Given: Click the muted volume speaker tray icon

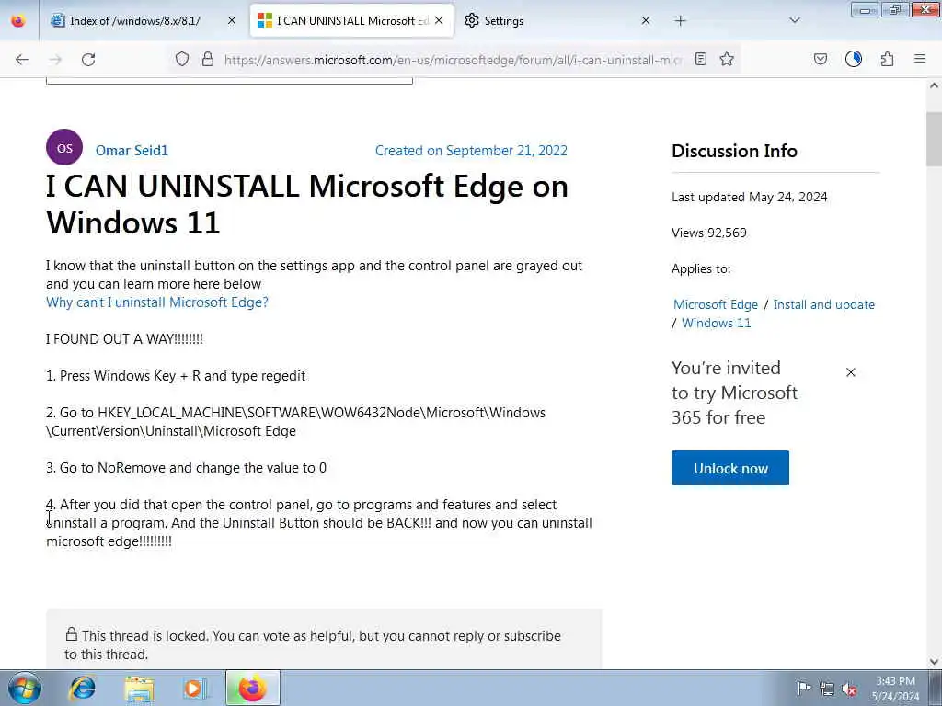Looking at the screenshot, I should coord(849,689).
